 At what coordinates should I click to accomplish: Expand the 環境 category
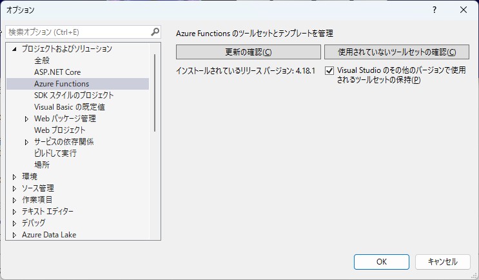(14, 177)
